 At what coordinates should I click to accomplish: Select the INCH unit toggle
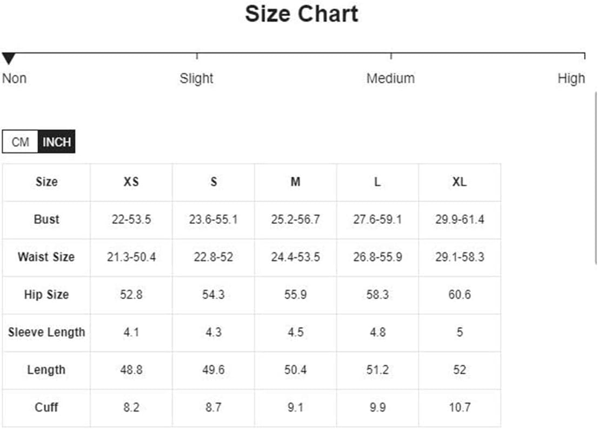pos(56,142)
